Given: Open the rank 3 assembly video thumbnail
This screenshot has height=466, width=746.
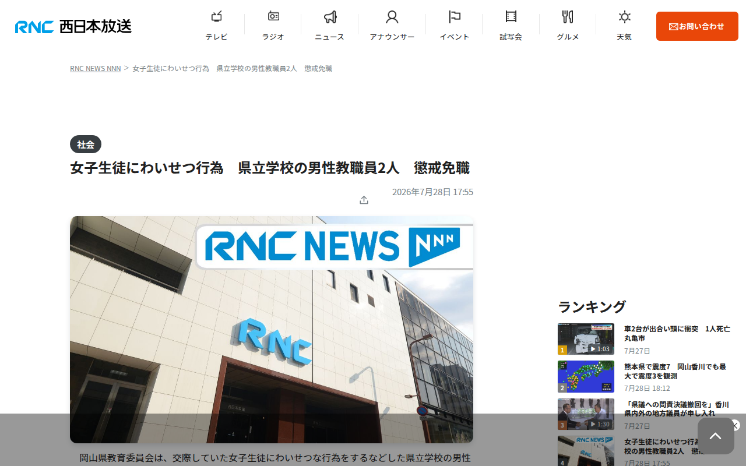Looking at the screenshot, I should click(586, 414).
